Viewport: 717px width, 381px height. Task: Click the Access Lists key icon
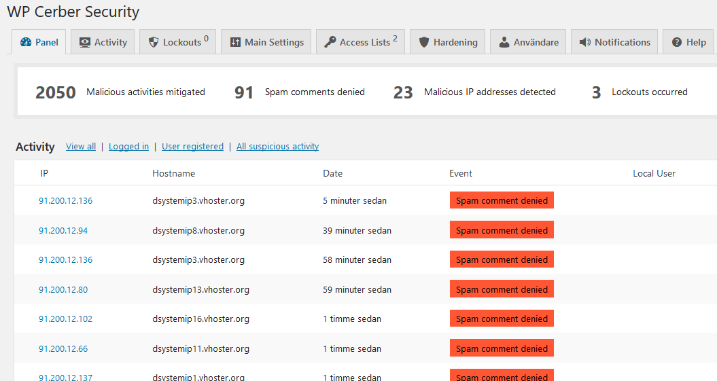(330, 42)
